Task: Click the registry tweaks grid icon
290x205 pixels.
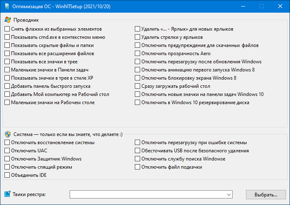Action: (7, 194)
